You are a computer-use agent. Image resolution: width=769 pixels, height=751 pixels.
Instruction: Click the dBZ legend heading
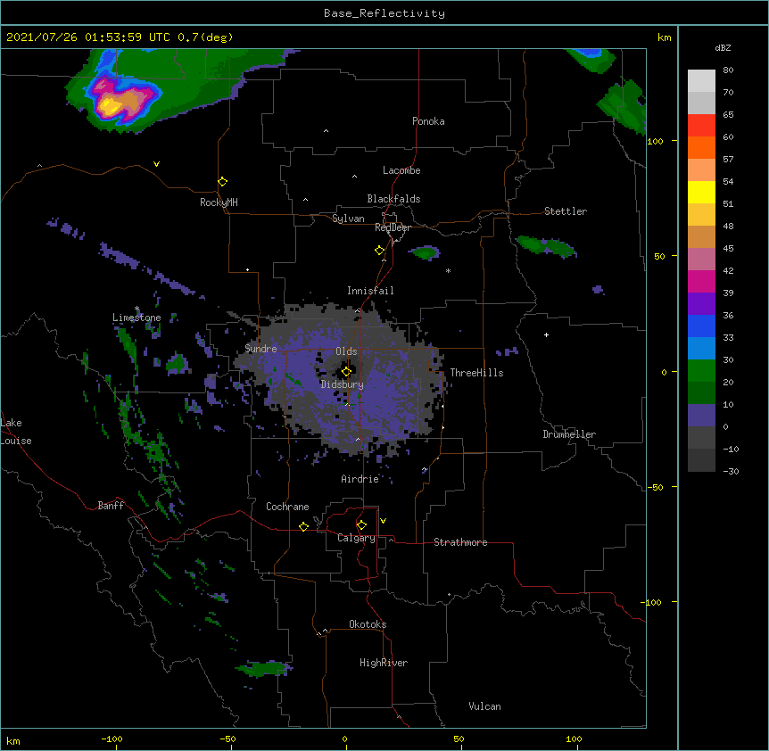click(723, 47)
